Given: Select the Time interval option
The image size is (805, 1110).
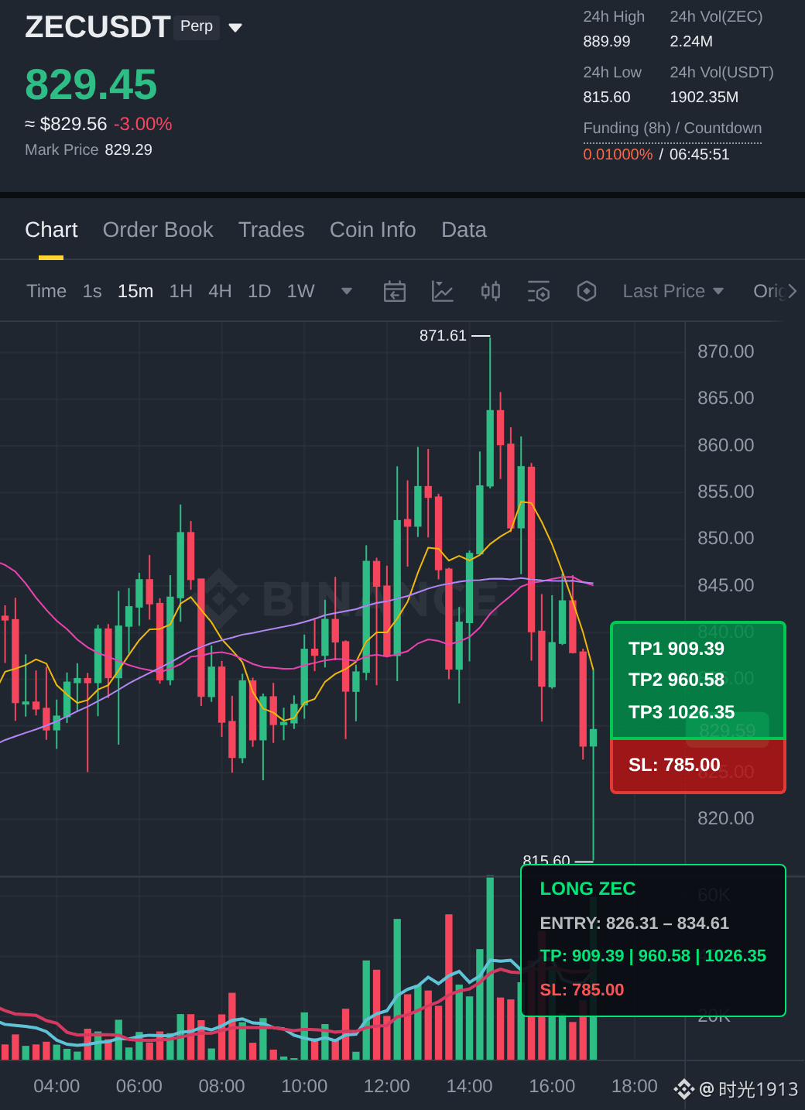Looking at the screenshot, I should click(46, 291).
